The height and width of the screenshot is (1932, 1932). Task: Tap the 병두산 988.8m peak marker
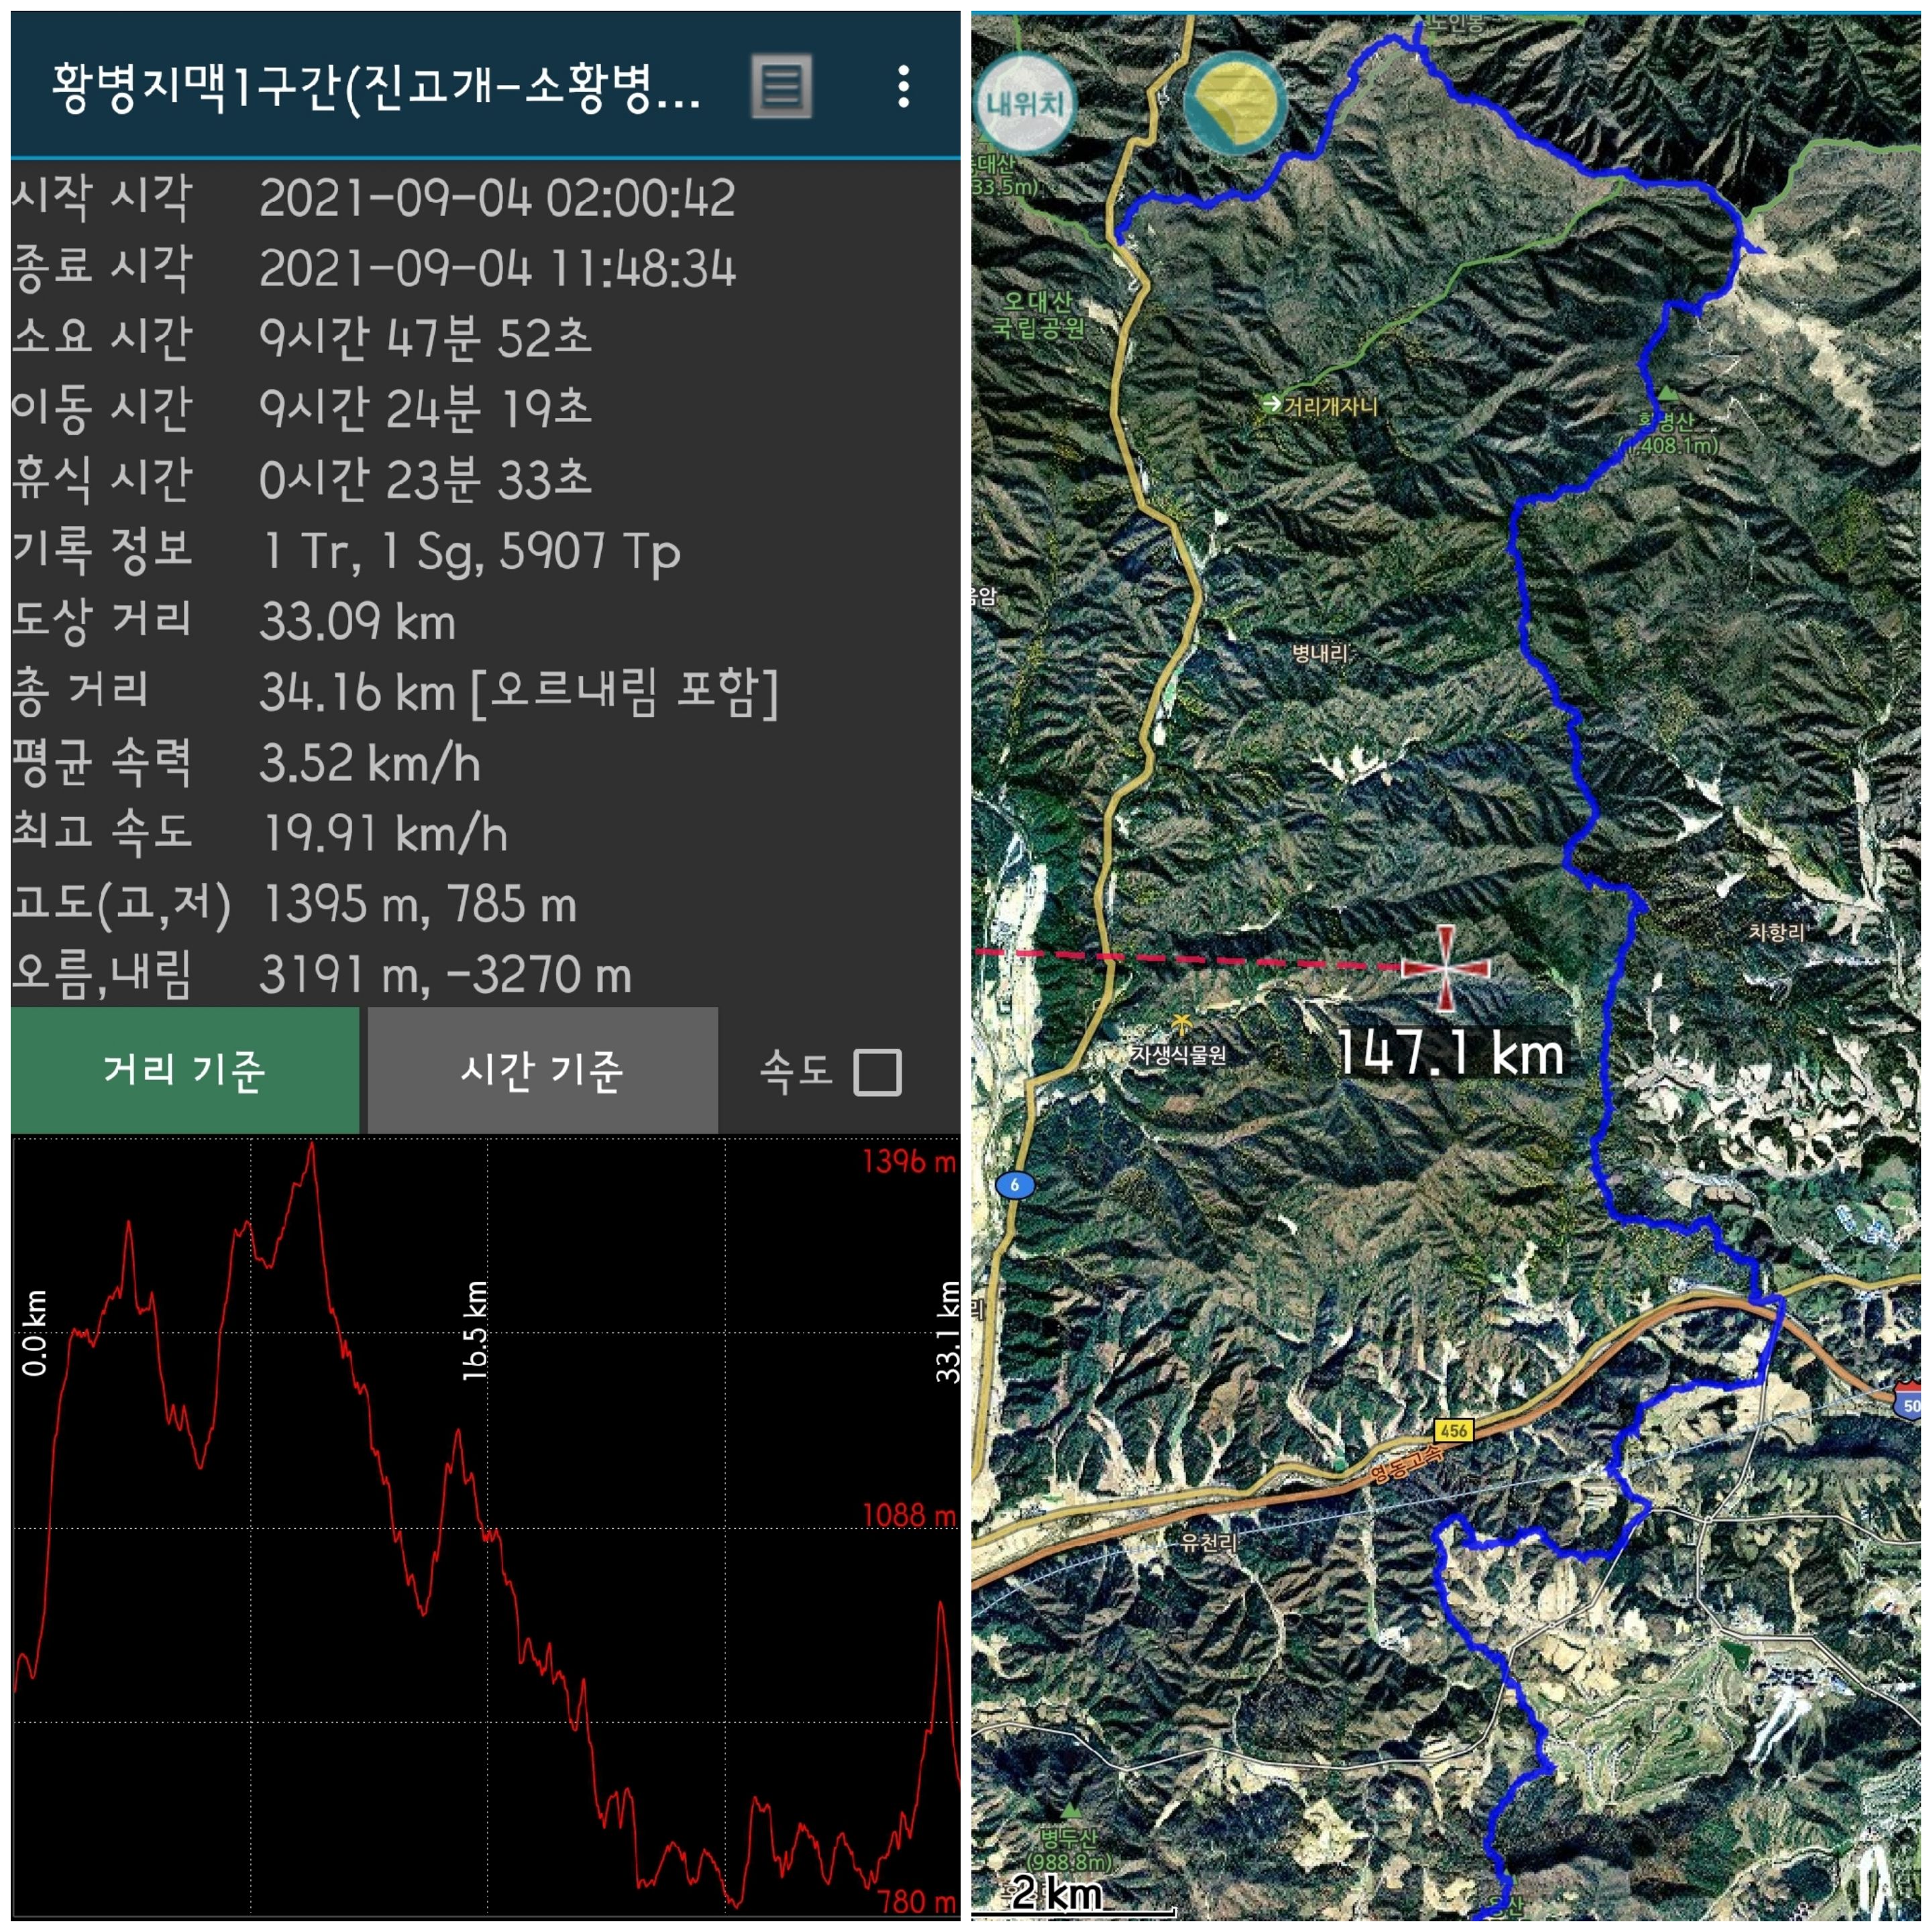click(x=1071, y=1809)
